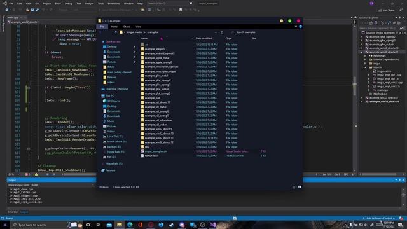Expand the File Explorer ribbon chevron
Viewport: 407px width, 229px height.
pyautogui.click(x=296, y=27)
